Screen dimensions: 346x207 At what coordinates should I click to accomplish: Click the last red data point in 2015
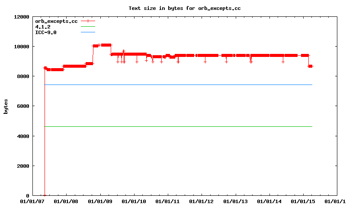point(311,66)
